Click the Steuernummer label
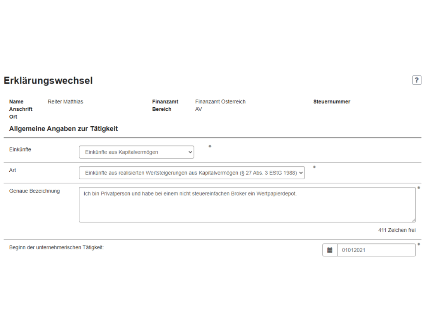Image resolution: width=428 pixels, height=325 pixels. 332,101
